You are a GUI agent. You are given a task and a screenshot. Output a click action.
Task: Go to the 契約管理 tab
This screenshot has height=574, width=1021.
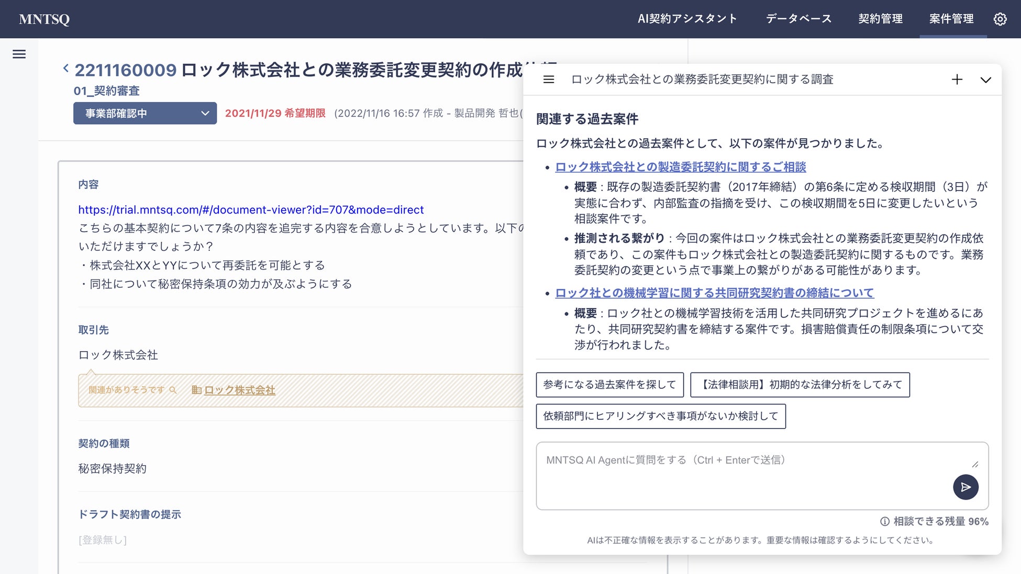[880, 19]
